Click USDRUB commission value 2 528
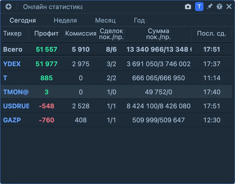This screenshot has height=184, width=235. point(81,106)
